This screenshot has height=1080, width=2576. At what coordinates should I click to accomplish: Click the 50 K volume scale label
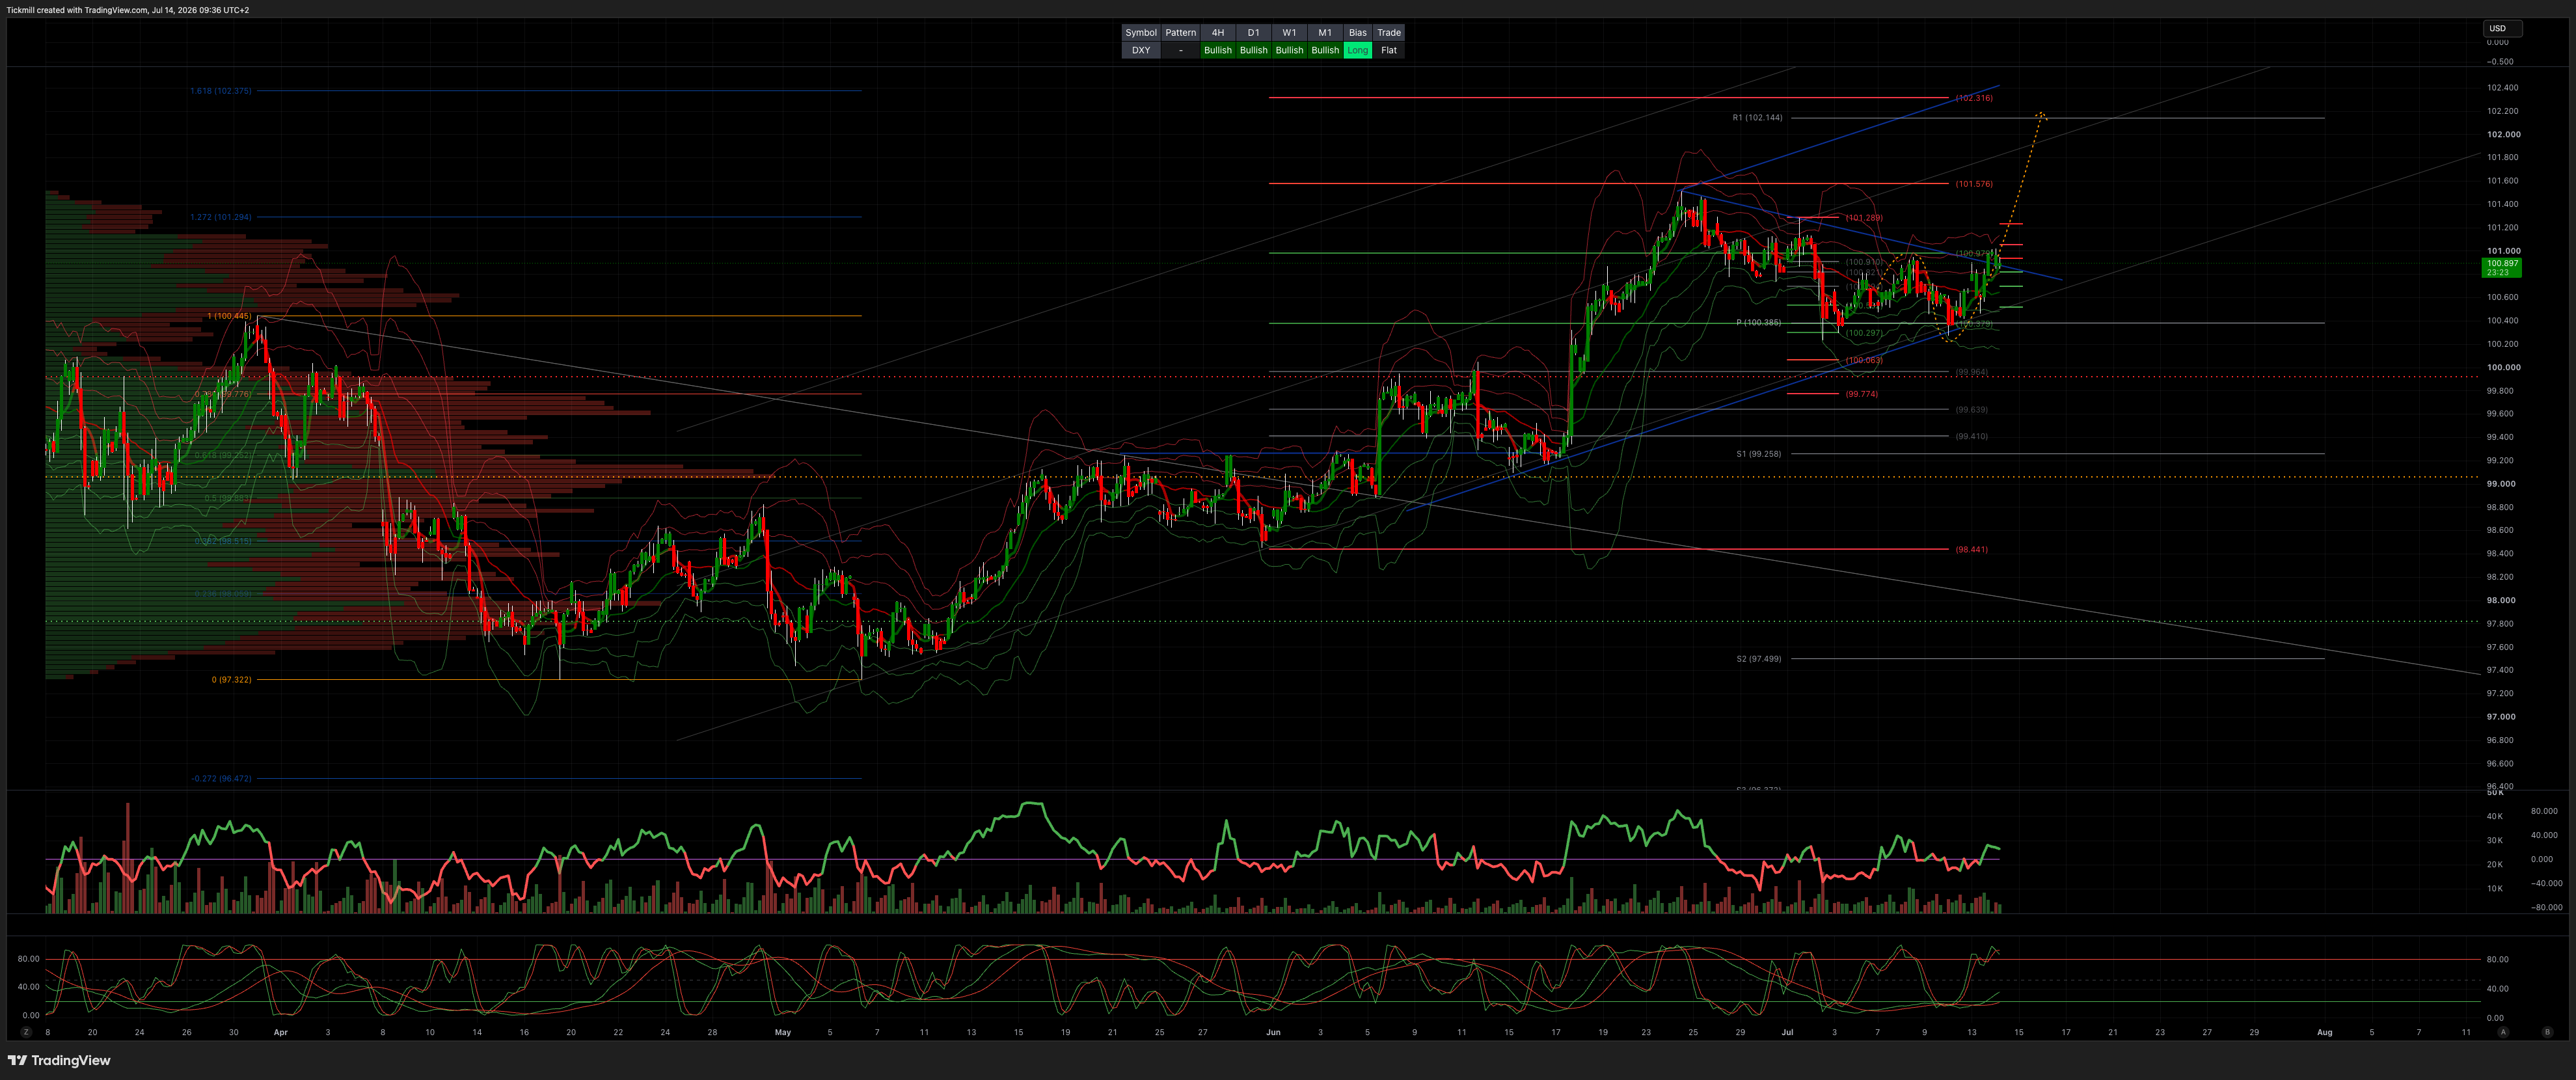tap(2495, 793)
